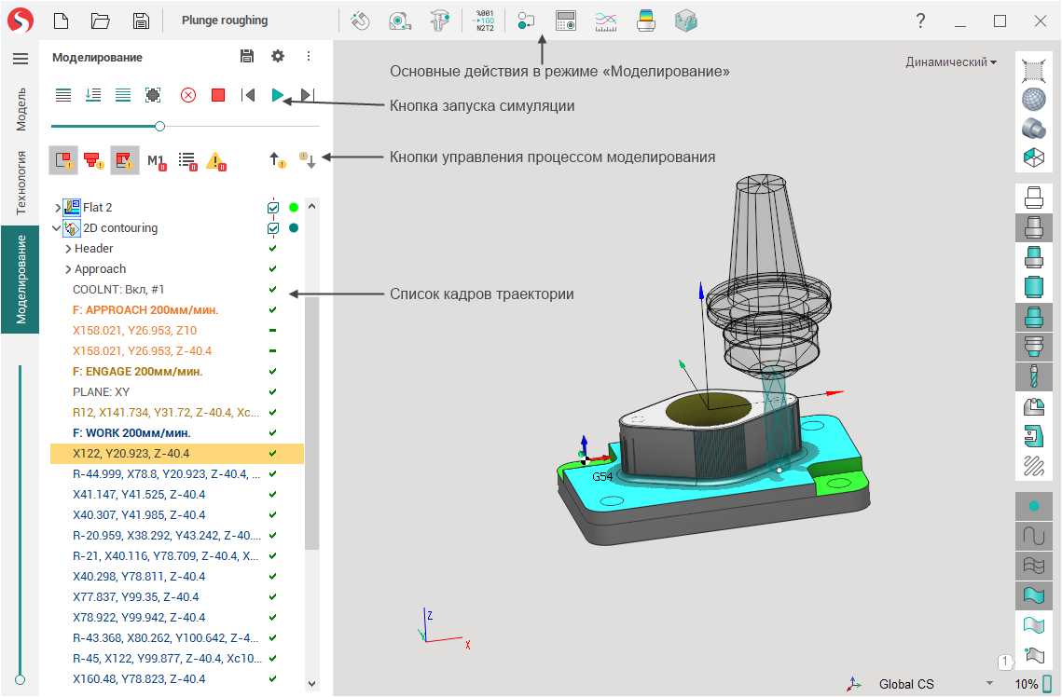Expand the Flat 2 tree node

coord(57,208)
